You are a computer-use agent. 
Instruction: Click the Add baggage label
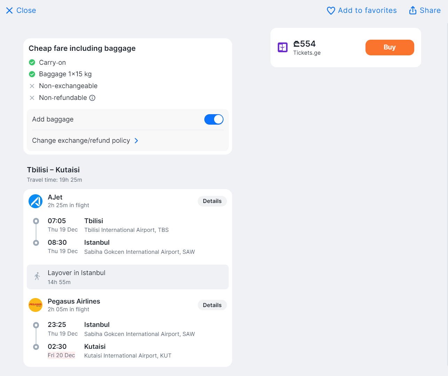pyautogui.click(x=53, y=119)
